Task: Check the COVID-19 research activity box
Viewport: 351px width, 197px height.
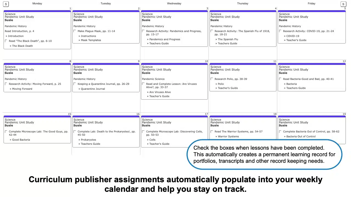Action: click(280, 31)
